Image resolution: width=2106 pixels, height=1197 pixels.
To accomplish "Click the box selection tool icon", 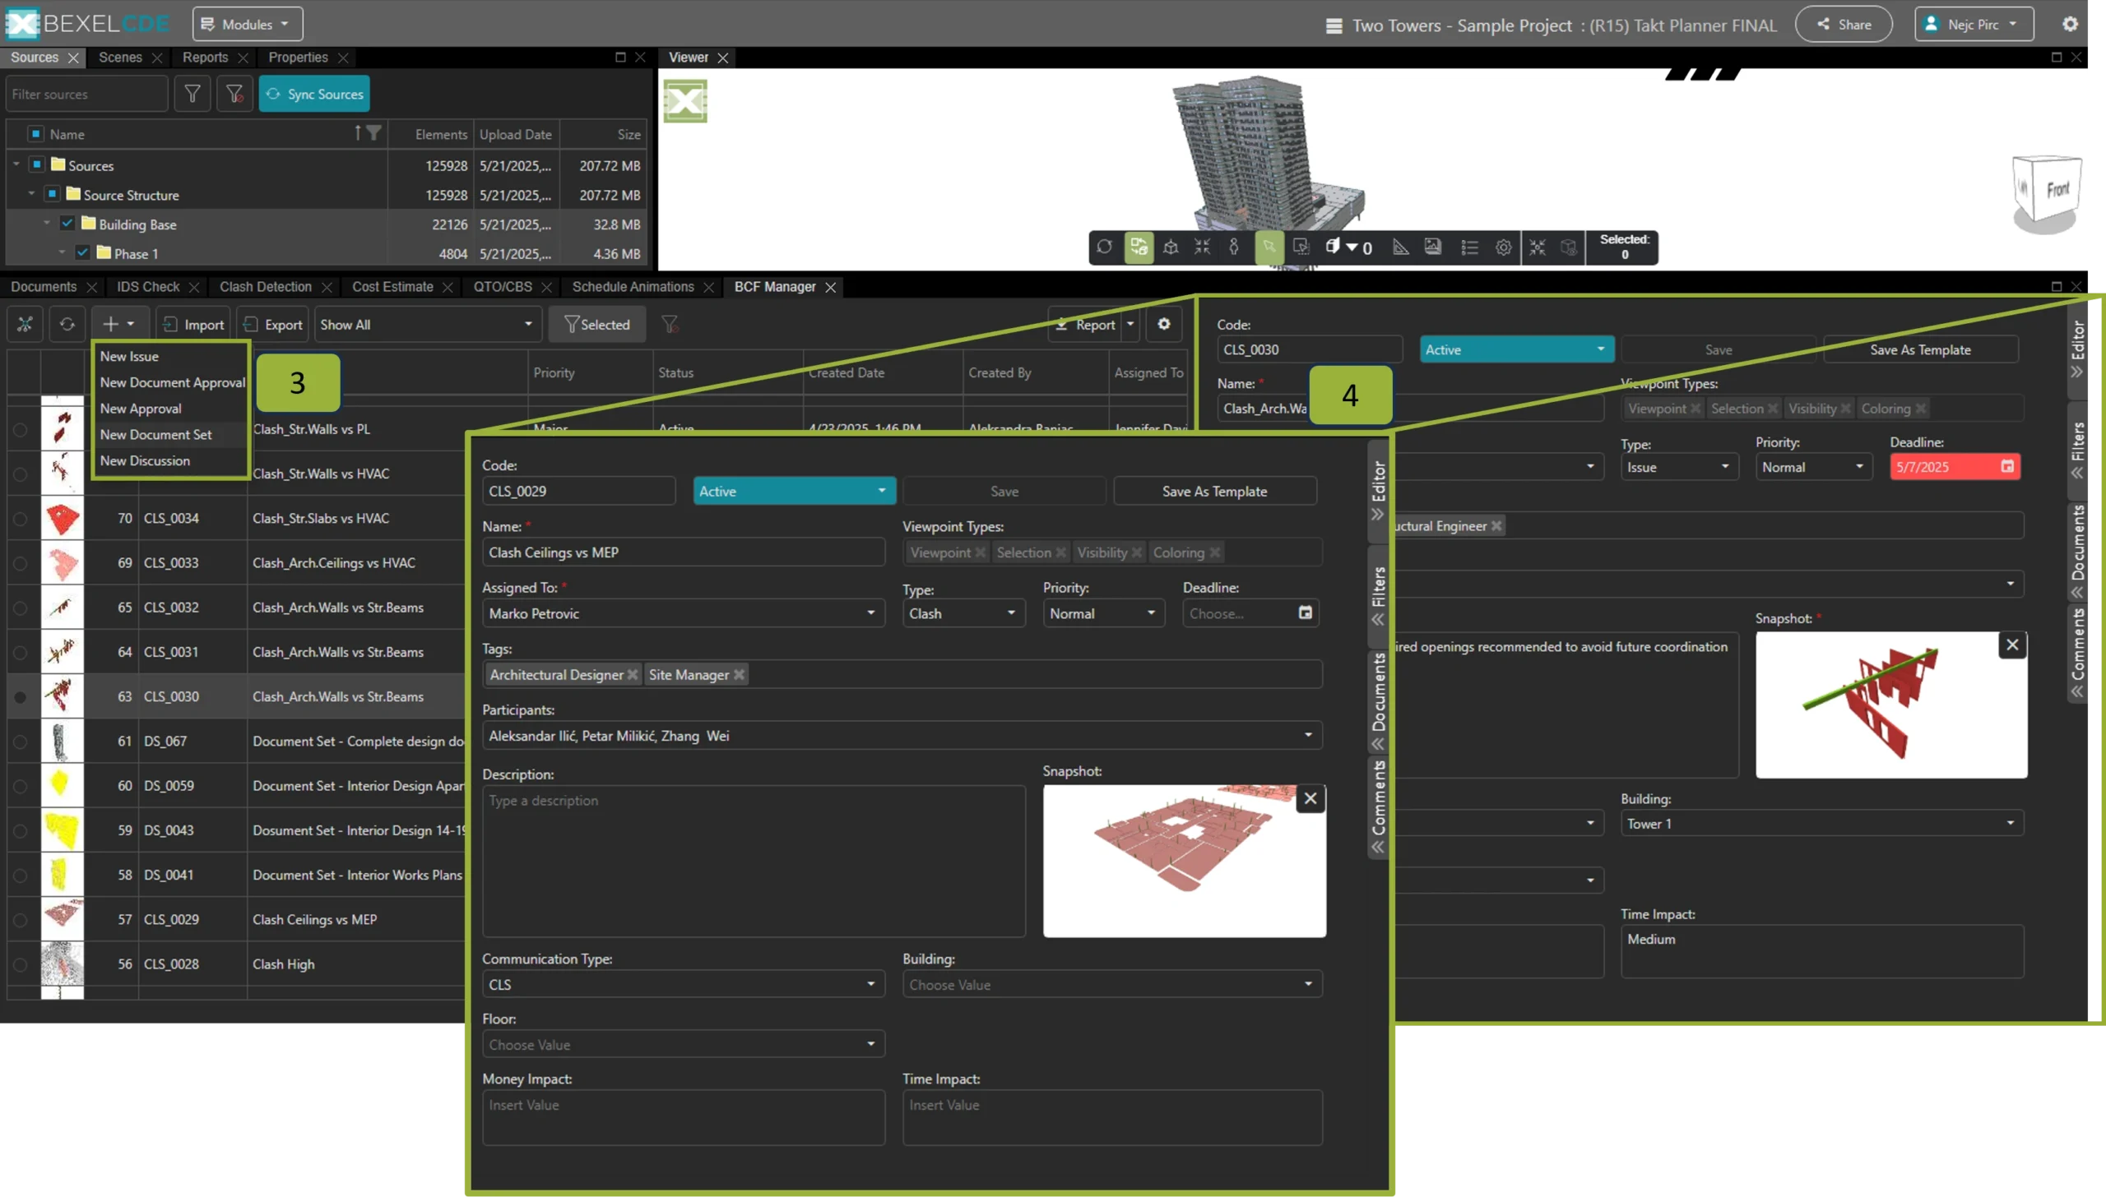I will coord(1301,247).
